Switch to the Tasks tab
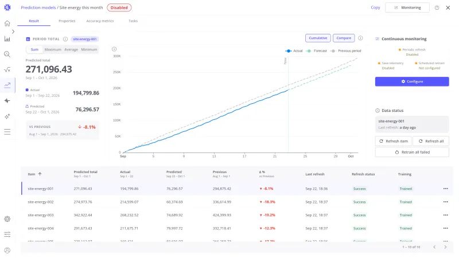This screenshot has height=258, width=459. [x=133, y=21]
